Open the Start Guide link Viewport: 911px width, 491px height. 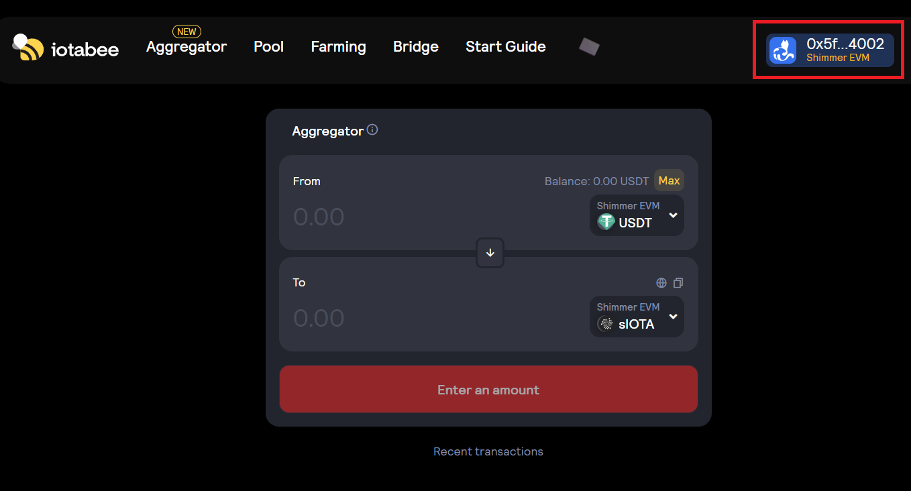tap(505, 47)
